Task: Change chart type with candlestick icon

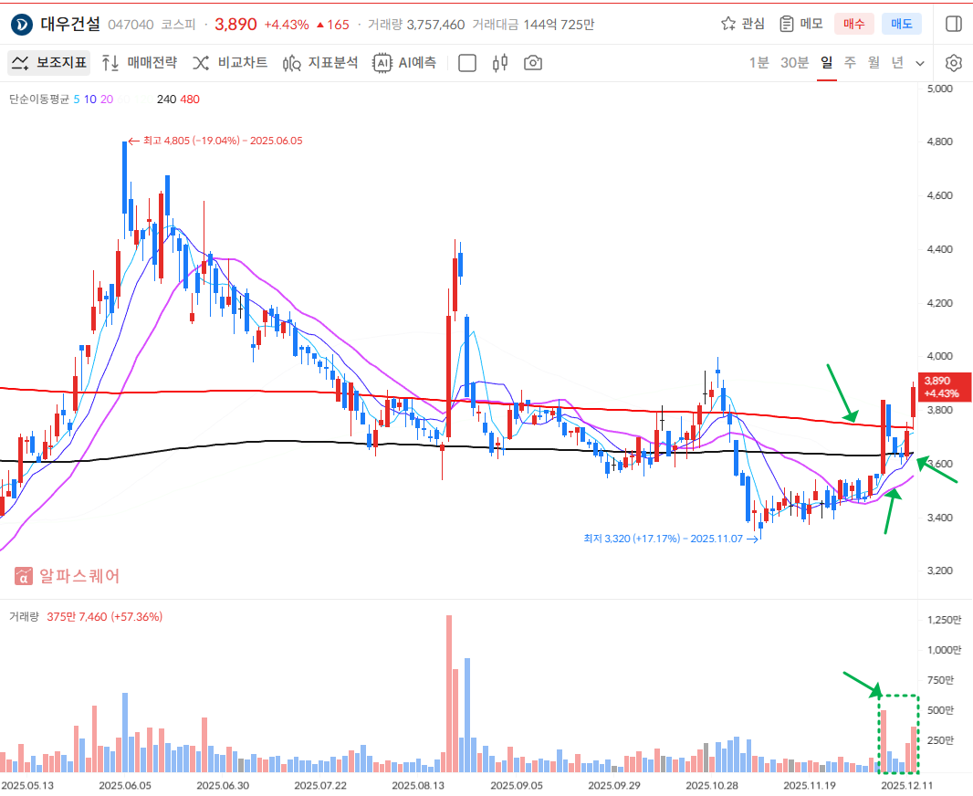Action: (499, 63)
